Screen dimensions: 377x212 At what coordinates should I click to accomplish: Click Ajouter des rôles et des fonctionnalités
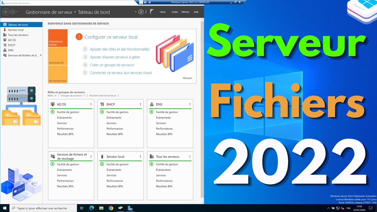coord(120,49)
